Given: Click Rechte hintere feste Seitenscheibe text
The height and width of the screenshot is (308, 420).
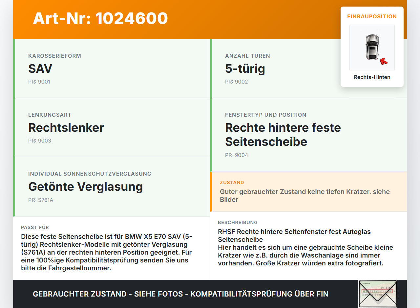Looking at the screenshot, I should (x=283, y=134).
